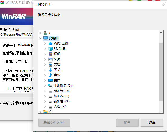Expand the 文档 folder node

[45, 65]
